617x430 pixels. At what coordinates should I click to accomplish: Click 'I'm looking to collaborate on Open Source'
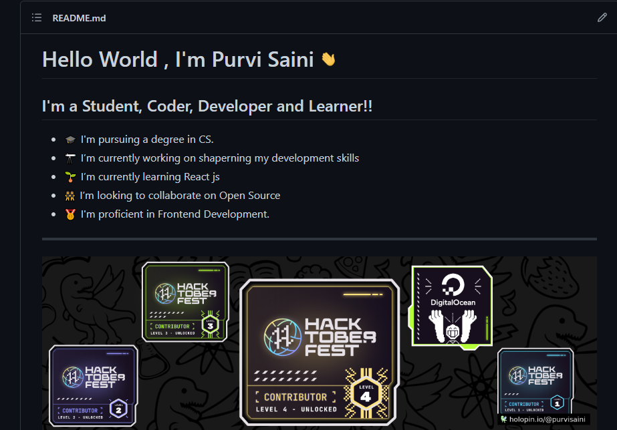click(x=180, y=196)
